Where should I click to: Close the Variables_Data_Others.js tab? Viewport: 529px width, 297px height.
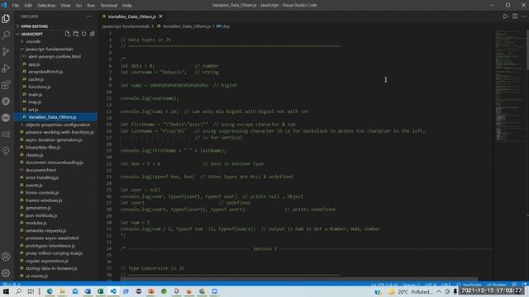point(160,16)
